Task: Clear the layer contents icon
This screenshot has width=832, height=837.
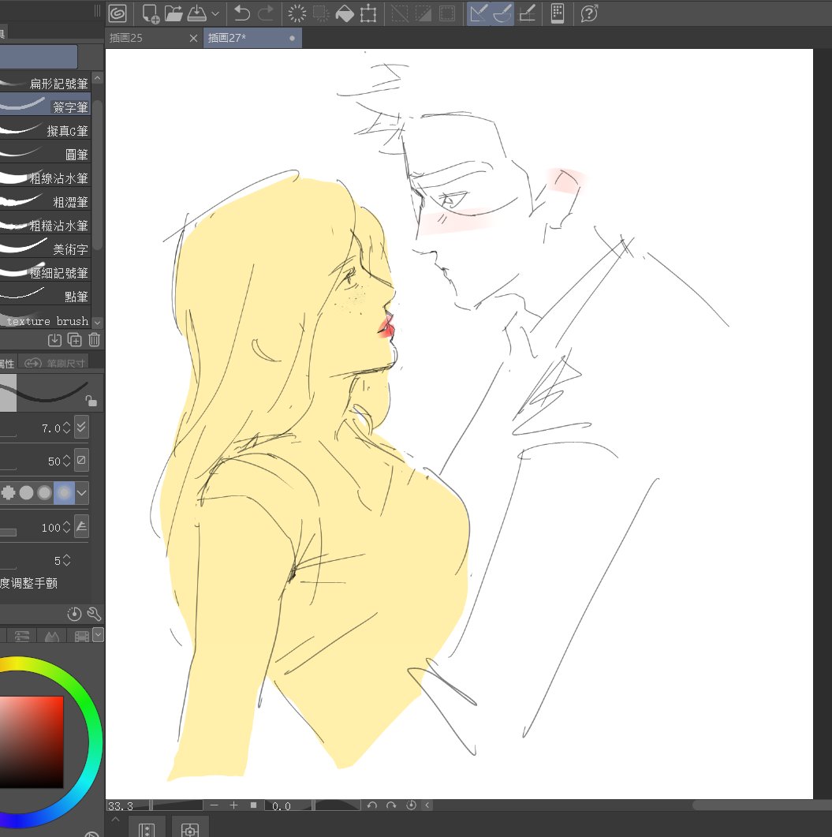Action: pyautogui.click(x=297, y=13)
